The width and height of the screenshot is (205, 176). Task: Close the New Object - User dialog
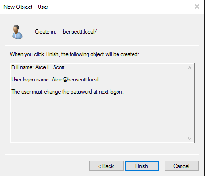pyautogui.click(x=197, y=7)
